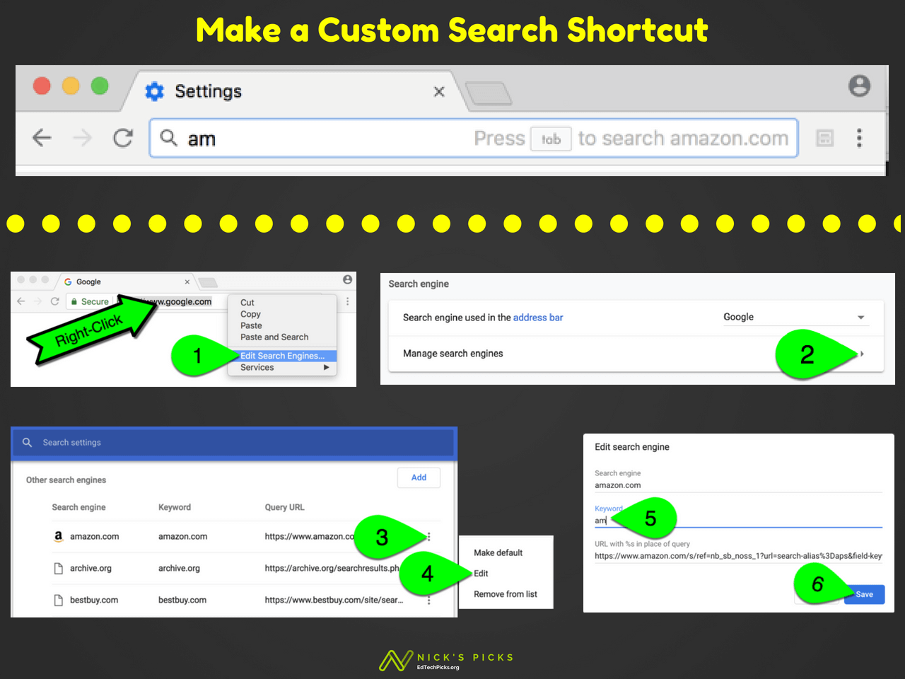Expand the Services submenu in the context menu

pos(281,367)
